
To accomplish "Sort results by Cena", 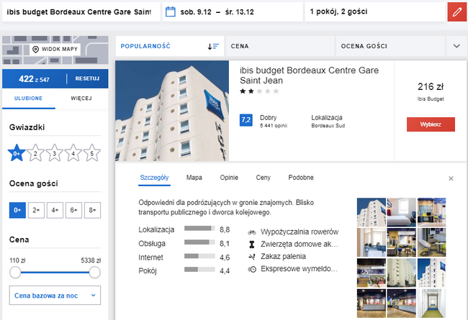I will point(280,46).
